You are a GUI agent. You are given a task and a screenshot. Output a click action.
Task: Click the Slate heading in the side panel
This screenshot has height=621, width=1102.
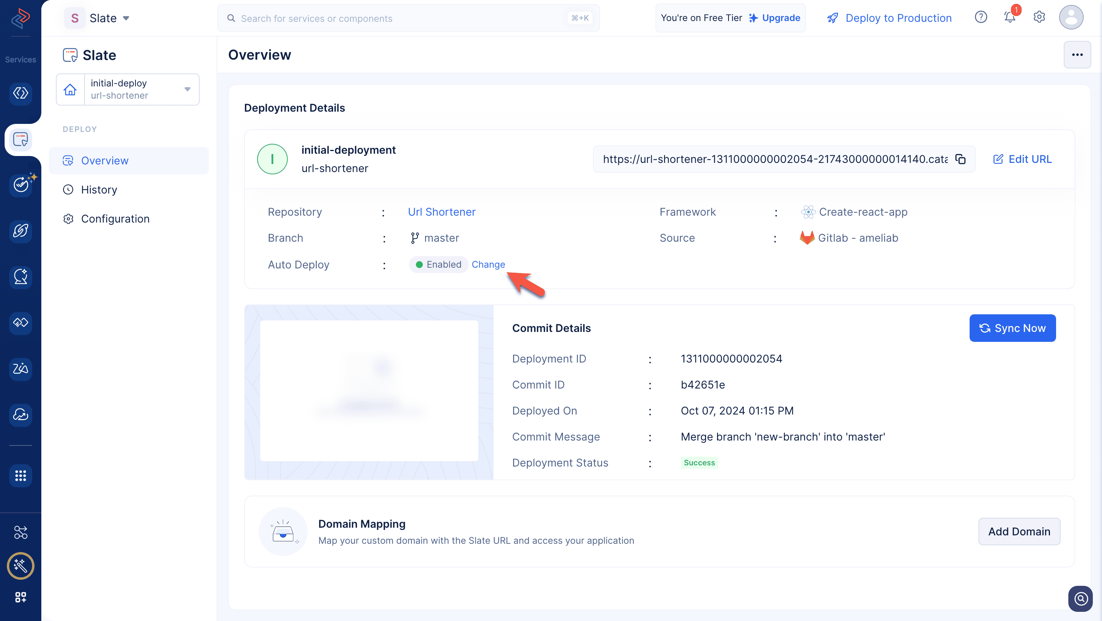tap(99, 55)
